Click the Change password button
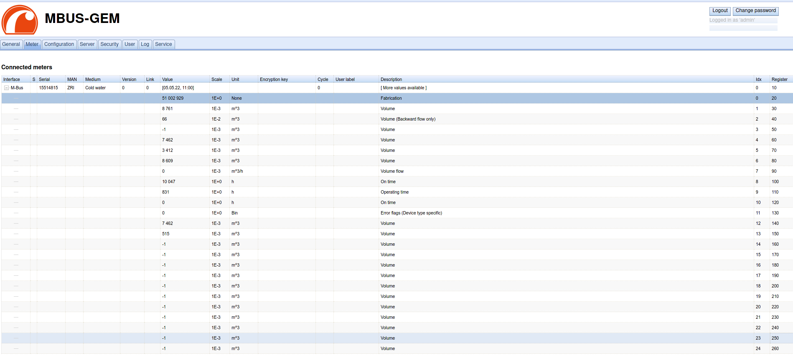Viewport: 793px width, 358px height. pyautogui.click(x=756, y=11)
